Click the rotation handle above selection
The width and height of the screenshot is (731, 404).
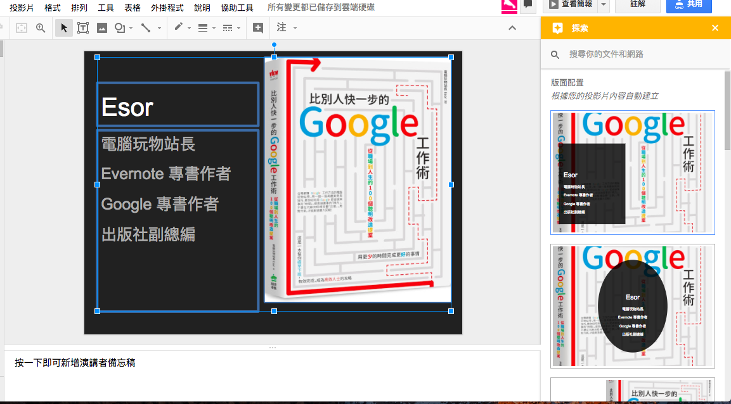[x=274, y=45]
